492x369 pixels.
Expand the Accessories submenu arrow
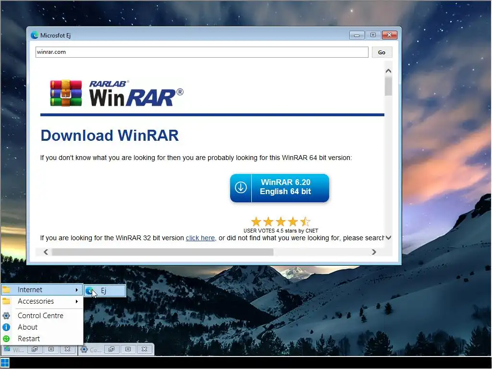point(76,301)
